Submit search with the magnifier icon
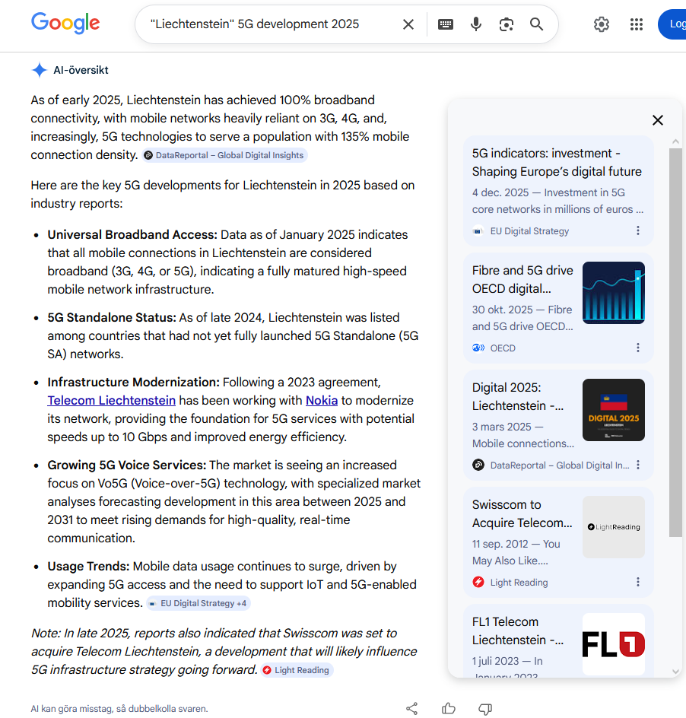This screenshot has width=686, height=718. point(536,24)
